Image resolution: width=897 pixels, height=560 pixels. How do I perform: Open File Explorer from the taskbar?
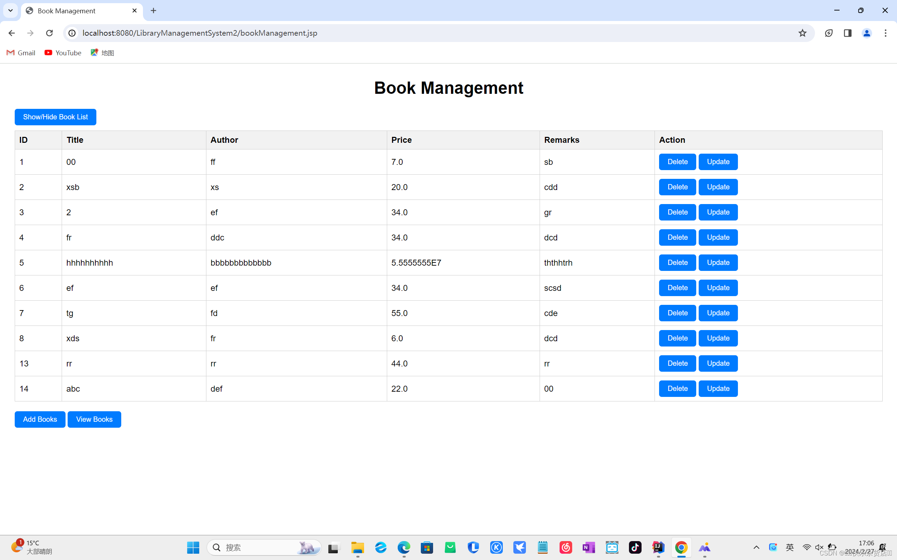tap(358, 547)
